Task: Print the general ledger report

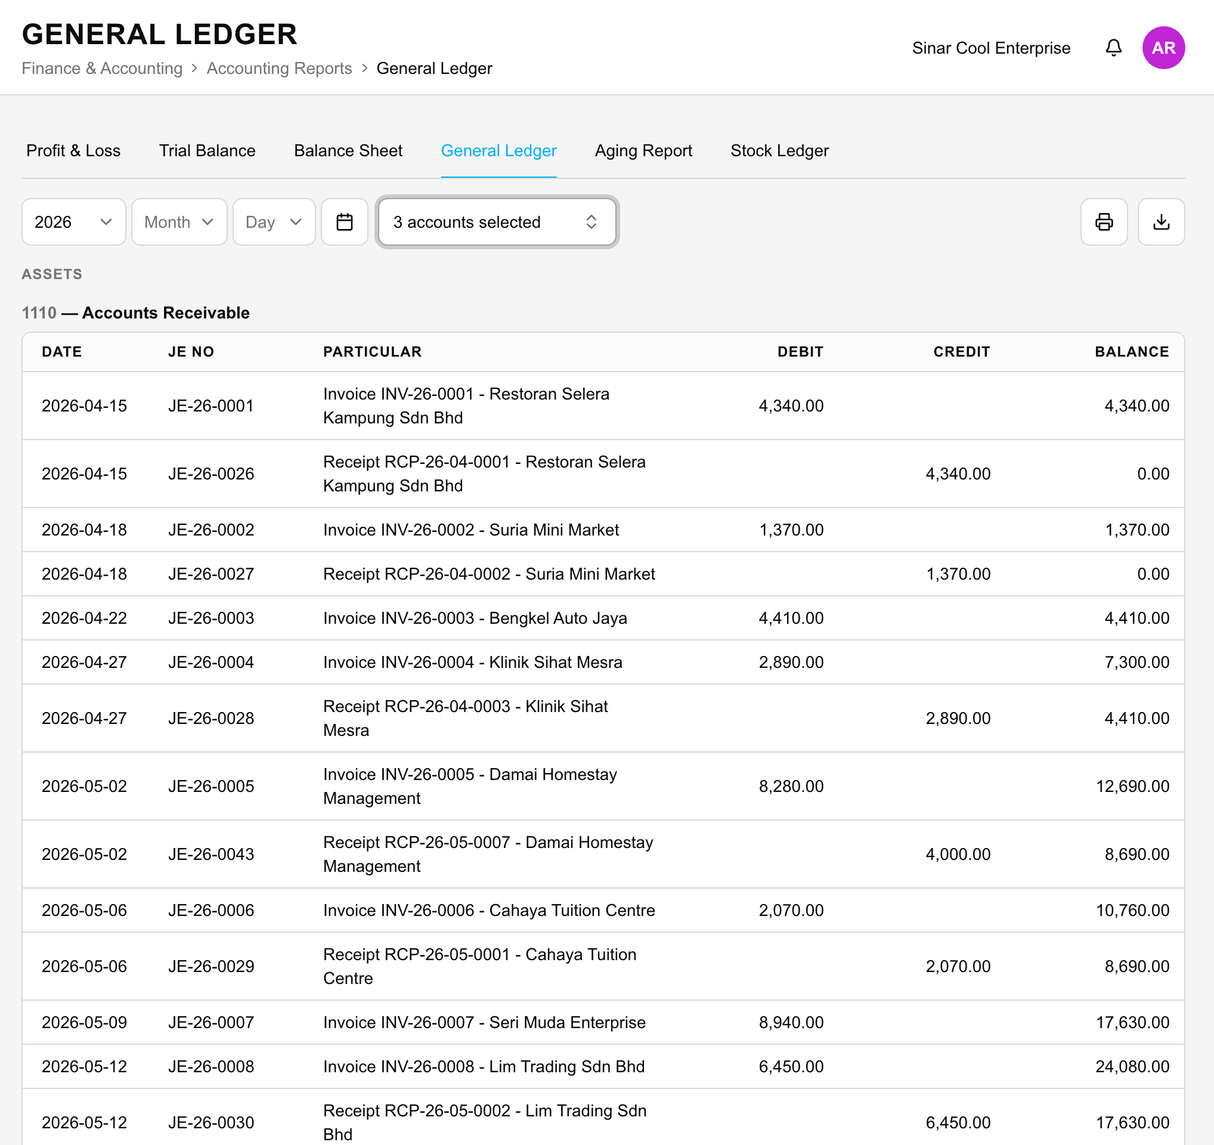Action: click(1104, 222)
